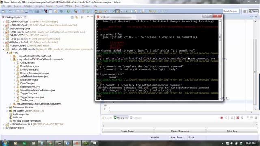Click the New Java Class icon
The width and height of the screenshot is (260, 146).
[88, 11]
